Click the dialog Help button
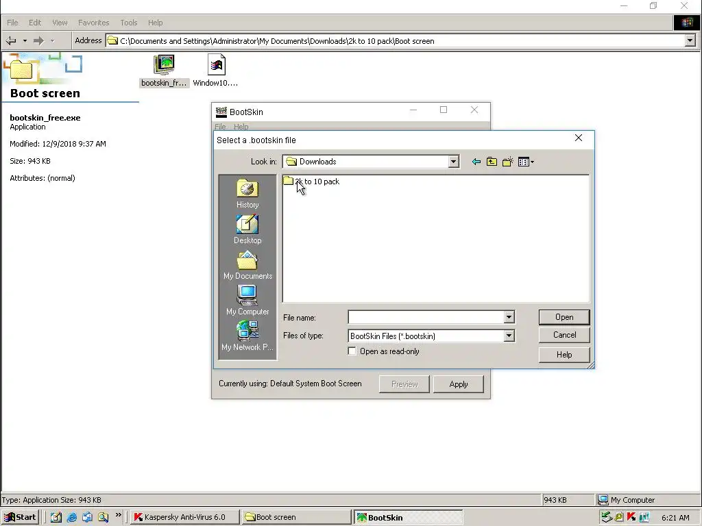Viewport: 702px width, 526px height. tap(564, 355)
